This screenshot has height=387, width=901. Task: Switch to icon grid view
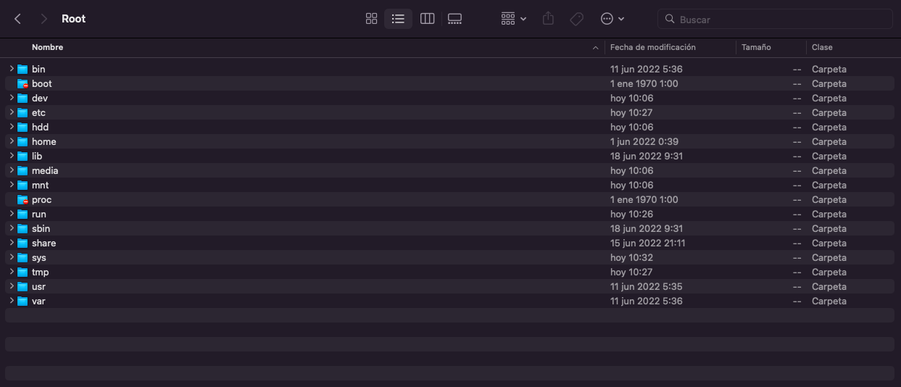pos(371,19)
